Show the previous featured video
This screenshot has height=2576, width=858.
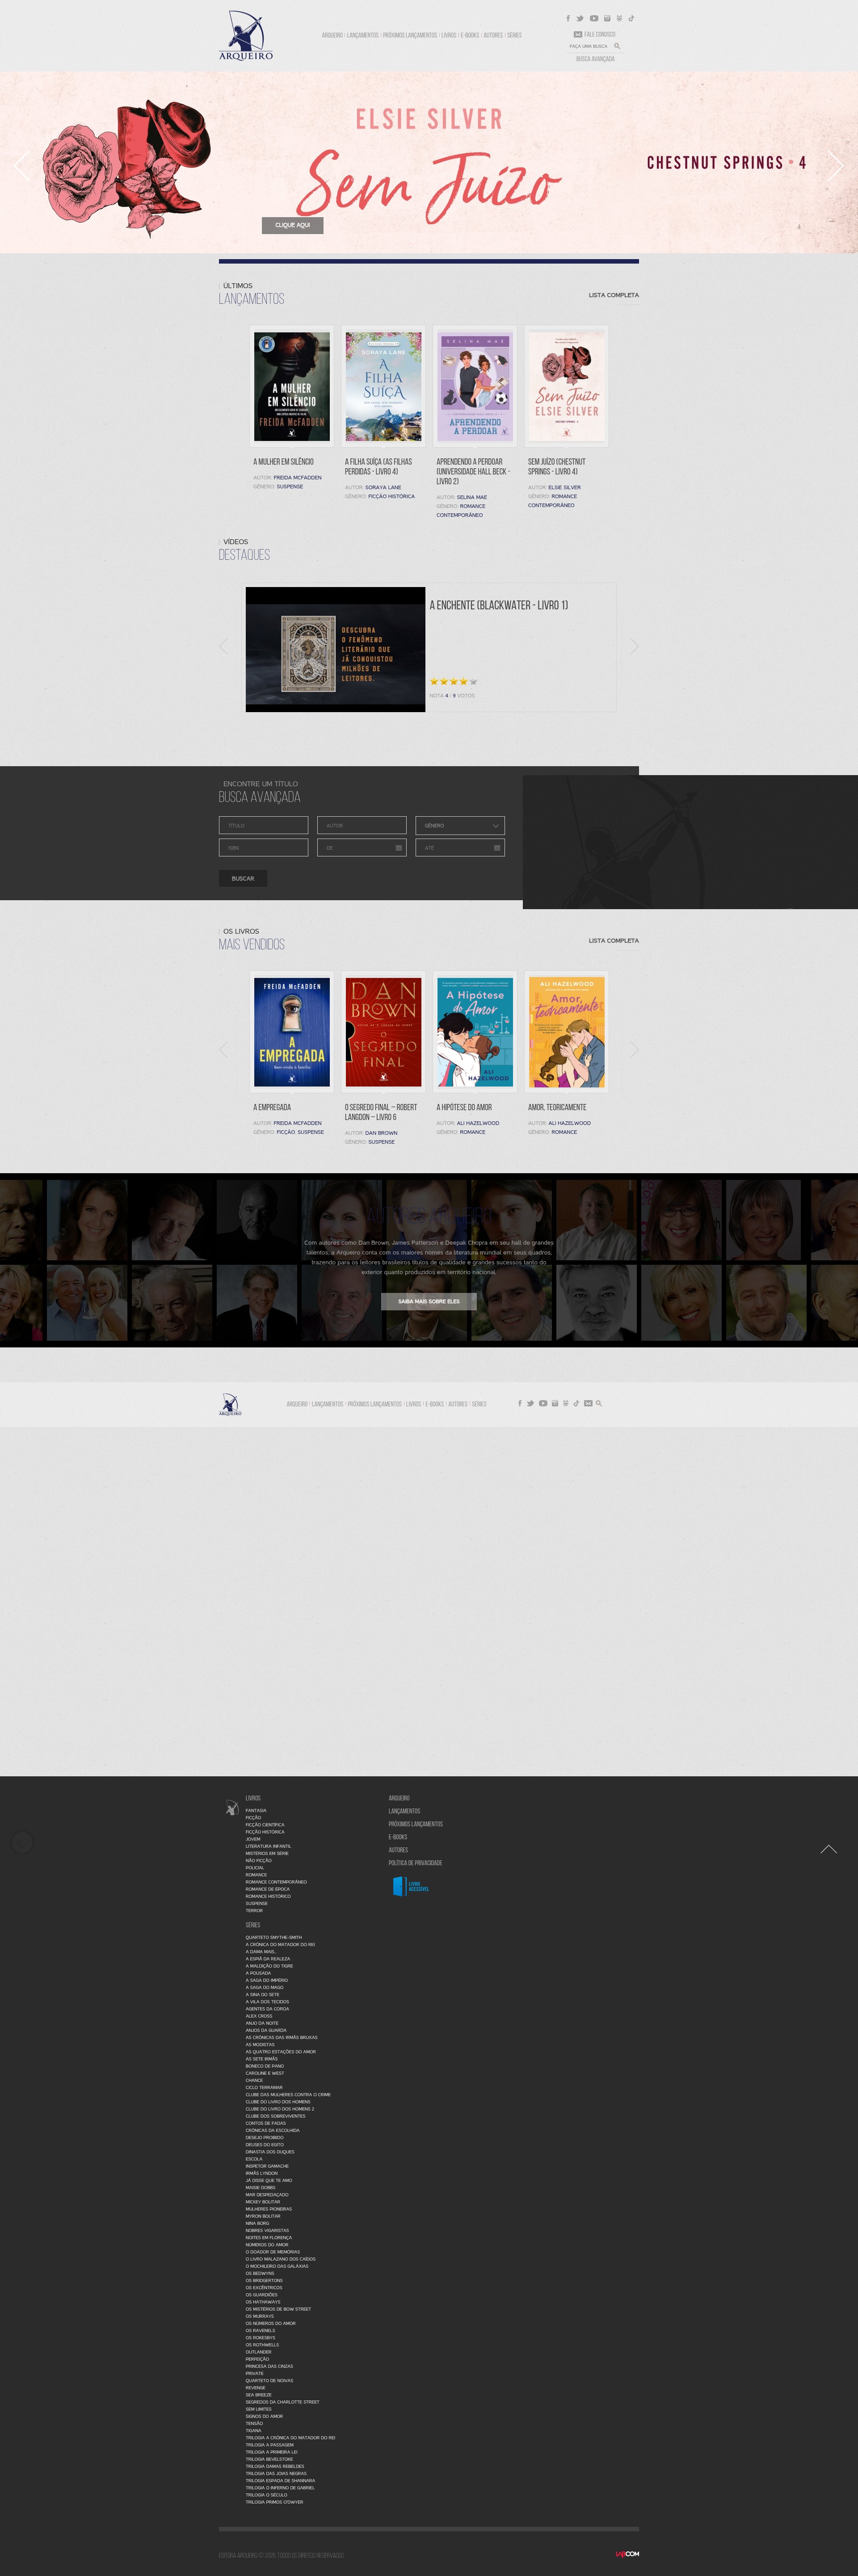point(224,647)
